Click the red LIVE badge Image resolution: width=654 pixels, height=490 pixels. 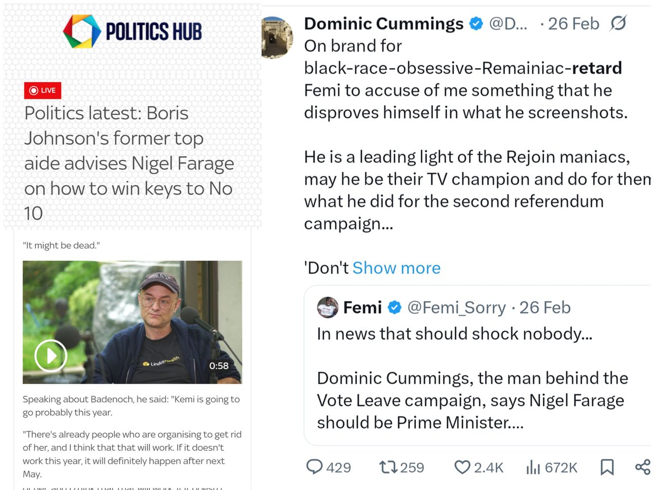click(x=43, y=90)
